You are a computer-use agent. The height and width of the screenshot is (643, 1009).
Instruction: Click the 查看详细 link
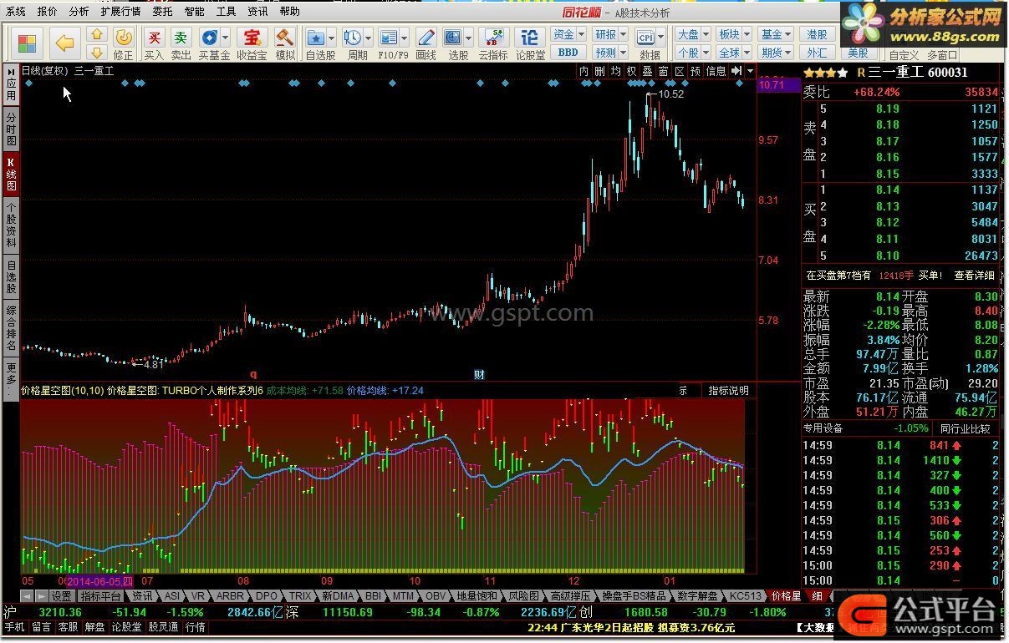974,276
